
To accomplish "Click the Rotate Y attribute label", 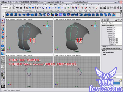I will [111, 35].
